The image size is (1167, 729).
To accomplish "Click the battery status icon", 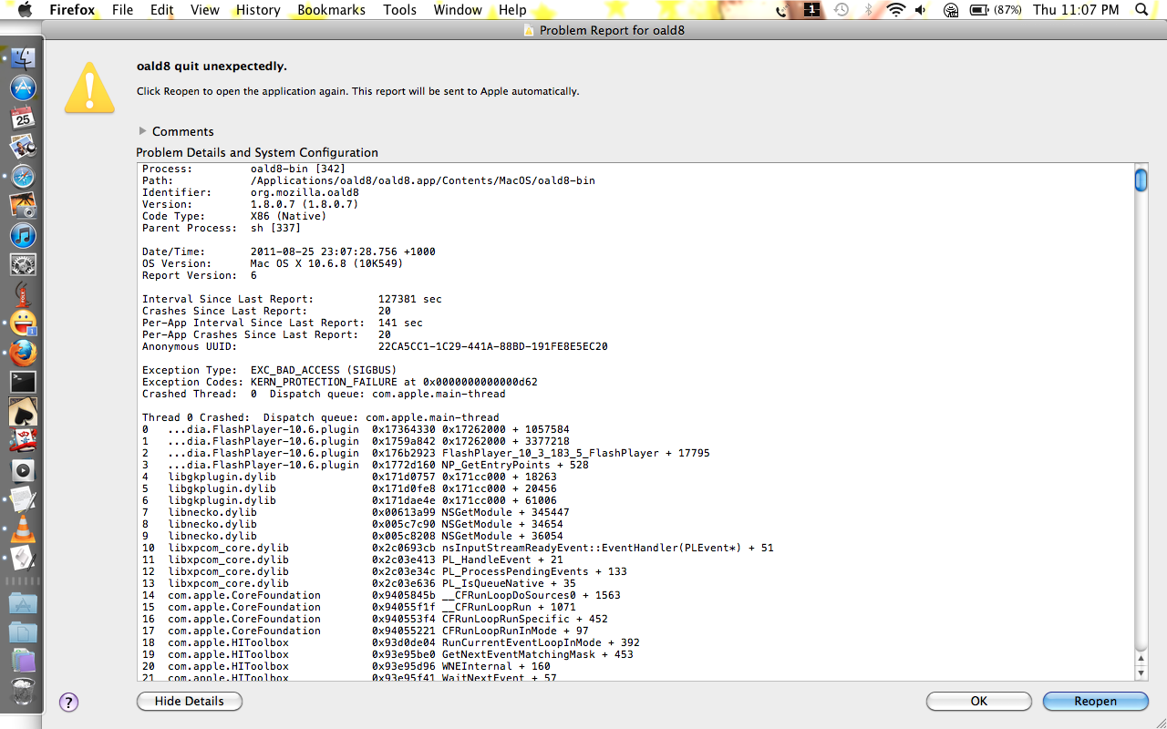I will coord(996,10).
